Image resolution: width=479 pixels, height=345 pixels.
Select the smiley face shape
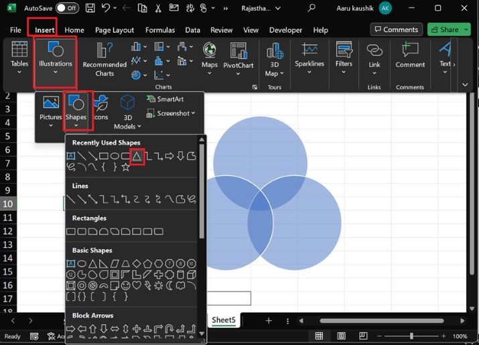[125, 285]
